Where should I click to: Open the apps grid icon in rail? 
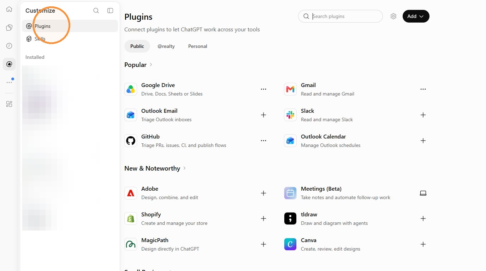pyautogui.click(x=9, y=104)
